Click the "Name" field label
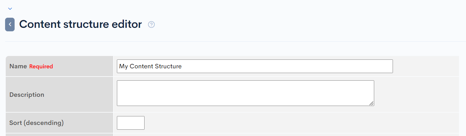This screenshot has height=136, width=466. tap(18, 66)
